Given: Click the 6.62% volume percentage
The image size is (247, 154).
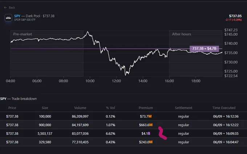Looking at the screenshot, I should (x=110, y=134).
